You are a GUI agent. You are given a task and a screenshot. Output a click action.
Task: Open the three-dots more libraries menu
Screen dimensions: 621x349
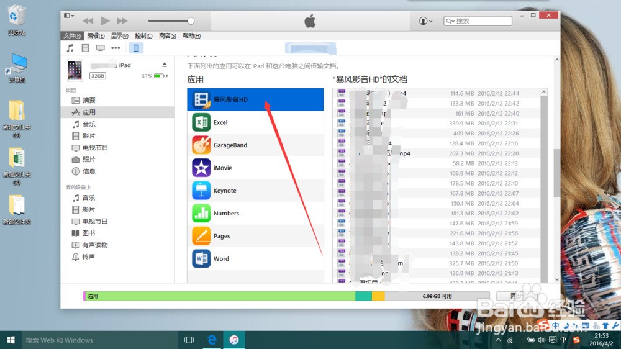point(116,48)
